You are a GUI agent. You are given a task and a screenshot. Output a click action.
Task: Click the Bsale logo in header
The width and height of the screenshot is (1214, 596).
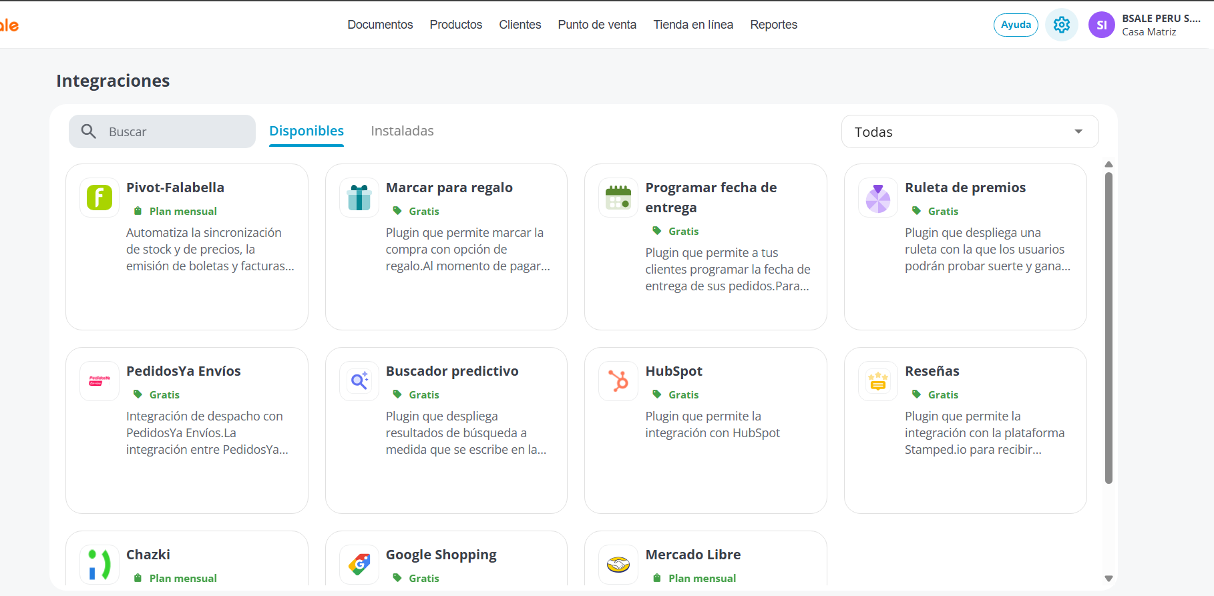pos(9,25)
